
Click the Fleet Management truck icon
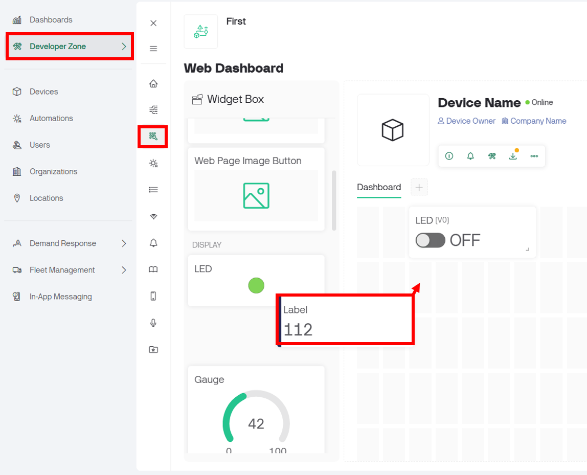pos(17,270)
